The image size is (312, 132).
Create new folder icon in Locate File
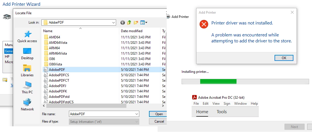[x=136, y=22]
